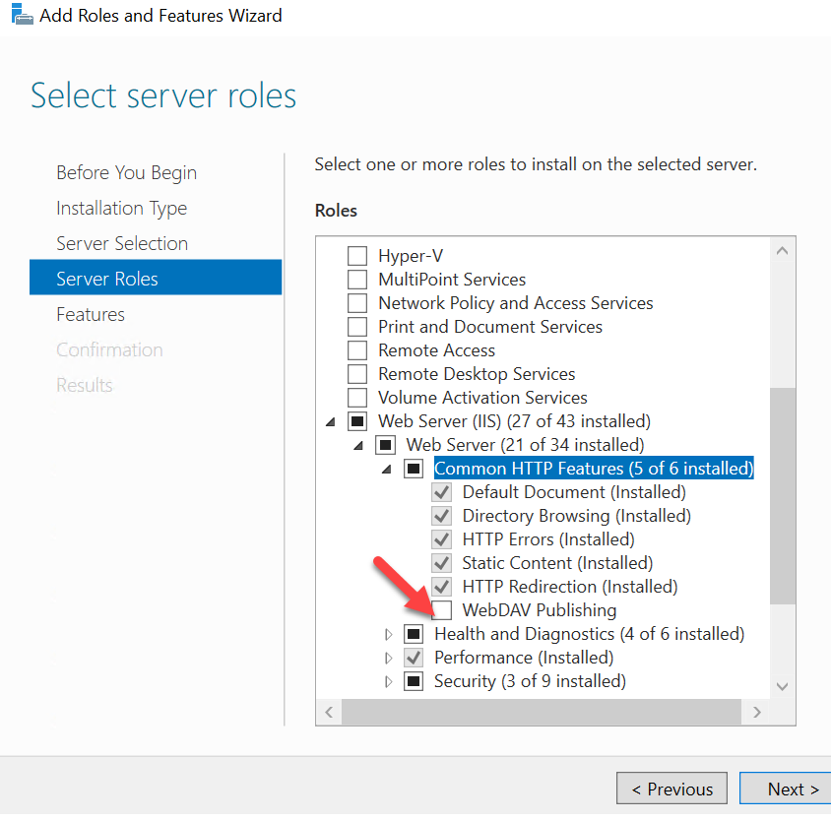This screenshot has height=821, width=831.
Task: Click the Previous button
Action: [x=671, y=789]
